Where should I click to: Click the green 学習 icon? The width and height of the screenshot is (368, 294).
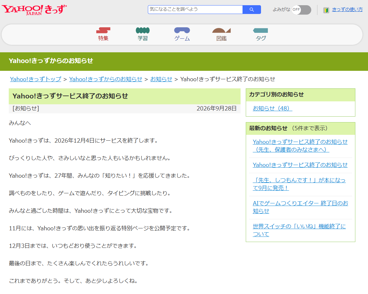[x=143, y=30]
